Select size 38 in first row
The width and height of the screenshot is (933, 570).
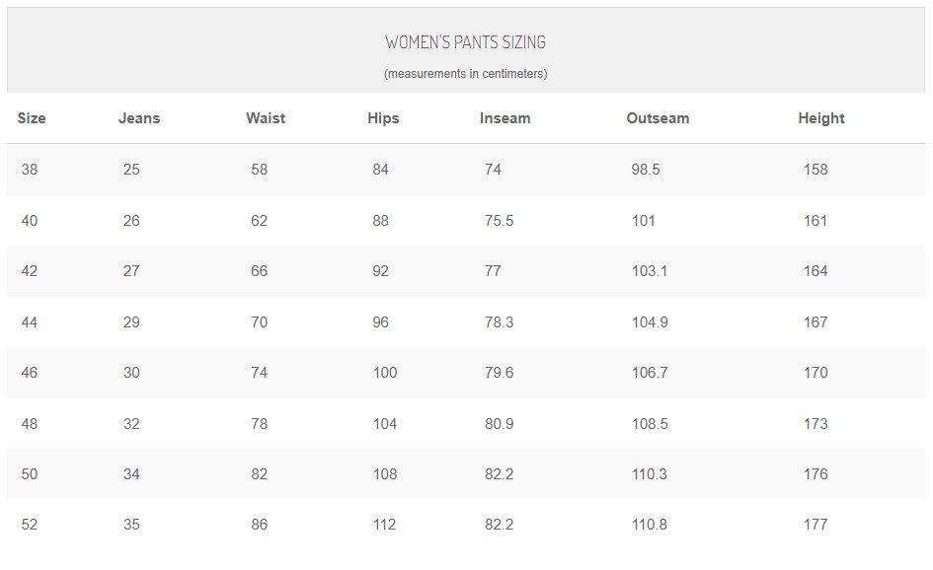click(x=30, y=170)
